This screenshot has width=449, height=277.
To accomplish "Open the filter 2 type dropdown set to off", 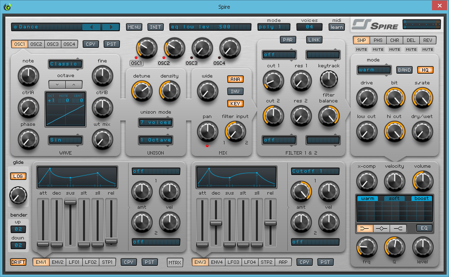I will click(279, 140).
